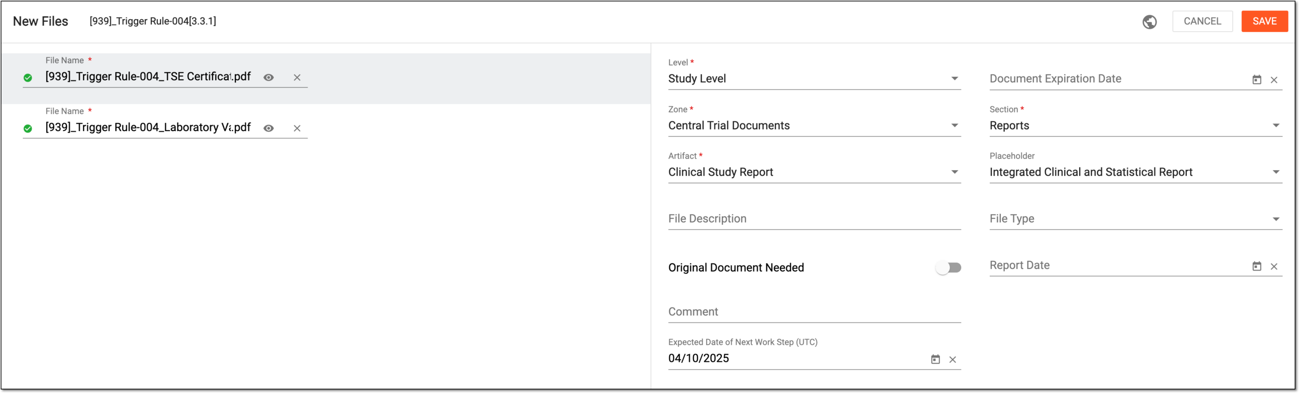Preview the Laboratory file via eye icon
The image size is (1299, 393).
[x=269, y=128]
